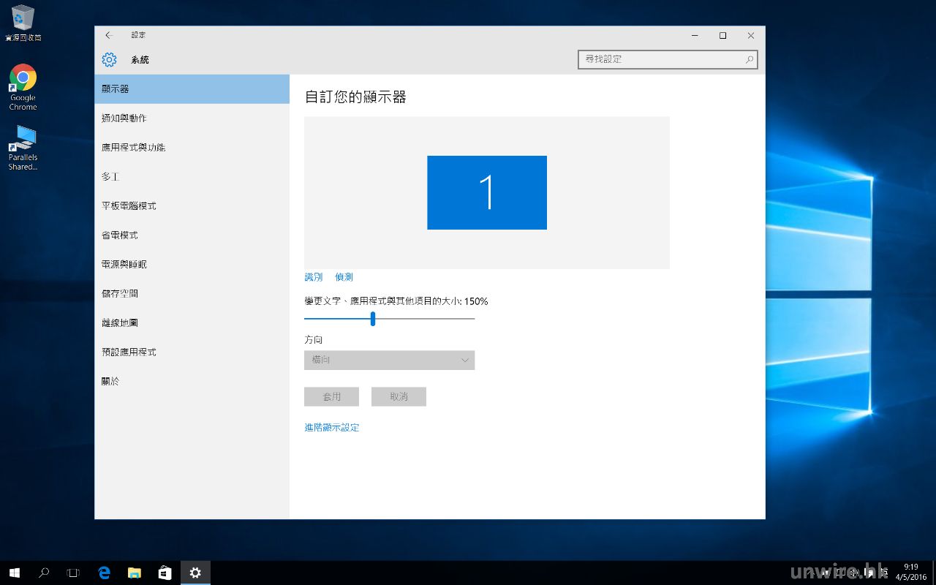Select 通知與動作 in the sidebar
Viewport: 936px width, 585px height.
(124, 118)
